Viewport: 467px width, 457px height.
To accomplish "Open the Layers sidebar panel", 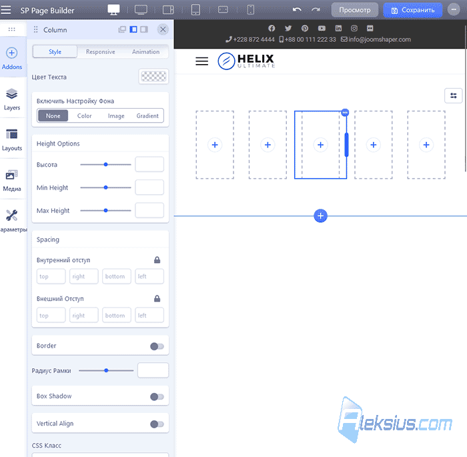I will [x=12, y=99].
